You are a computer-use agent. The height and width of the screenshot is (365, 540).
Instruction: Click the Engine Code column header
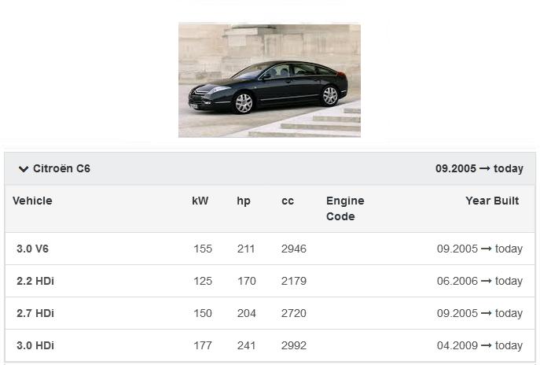coord(345,208)
